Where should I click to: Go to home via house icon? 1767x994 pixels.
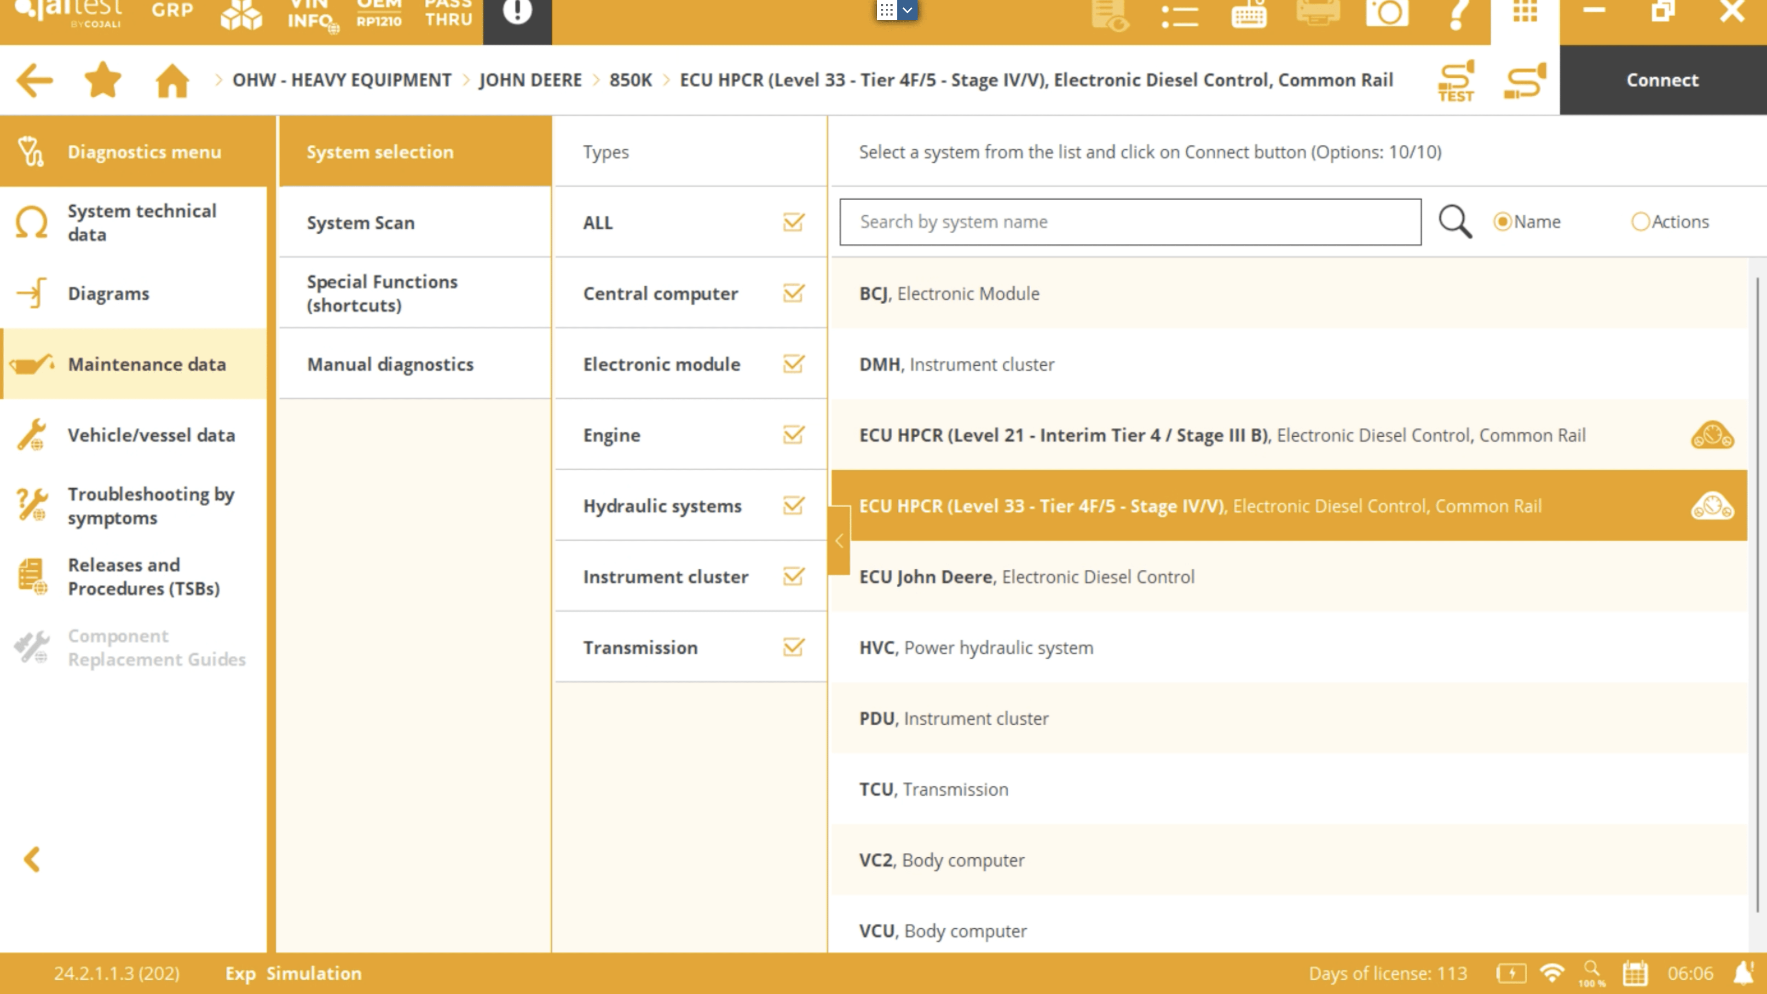coord(172,80)
